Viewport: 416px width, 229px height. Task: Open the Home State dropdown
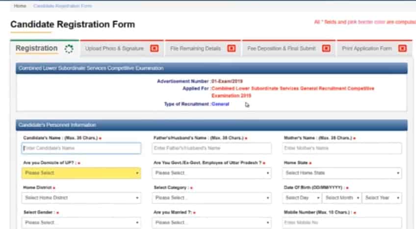tap(342, 173)
